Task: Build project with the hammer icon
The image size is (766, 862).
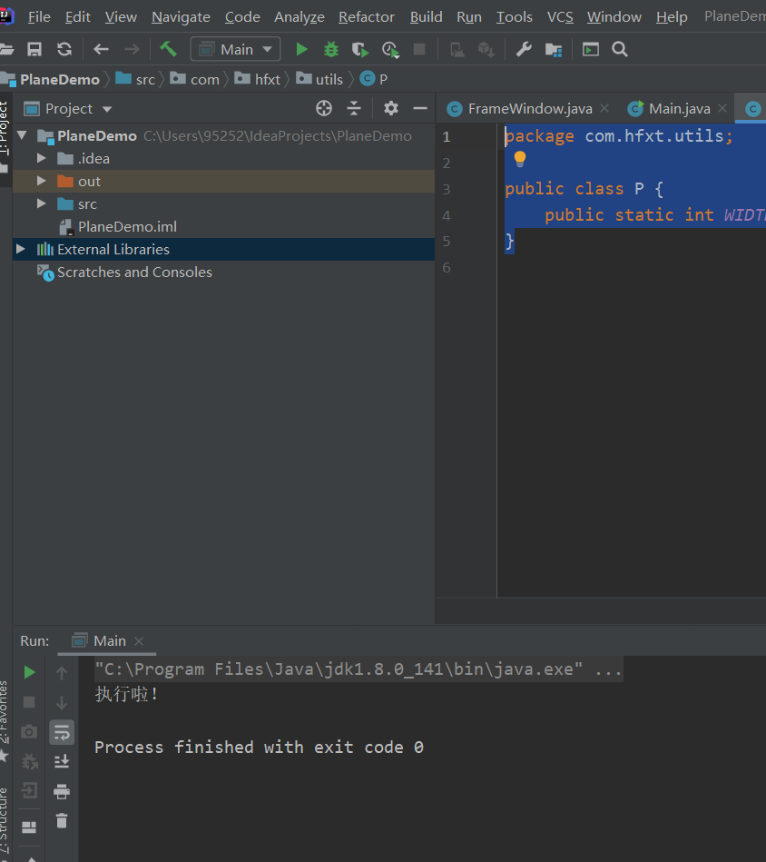Action: pos(168,49)
